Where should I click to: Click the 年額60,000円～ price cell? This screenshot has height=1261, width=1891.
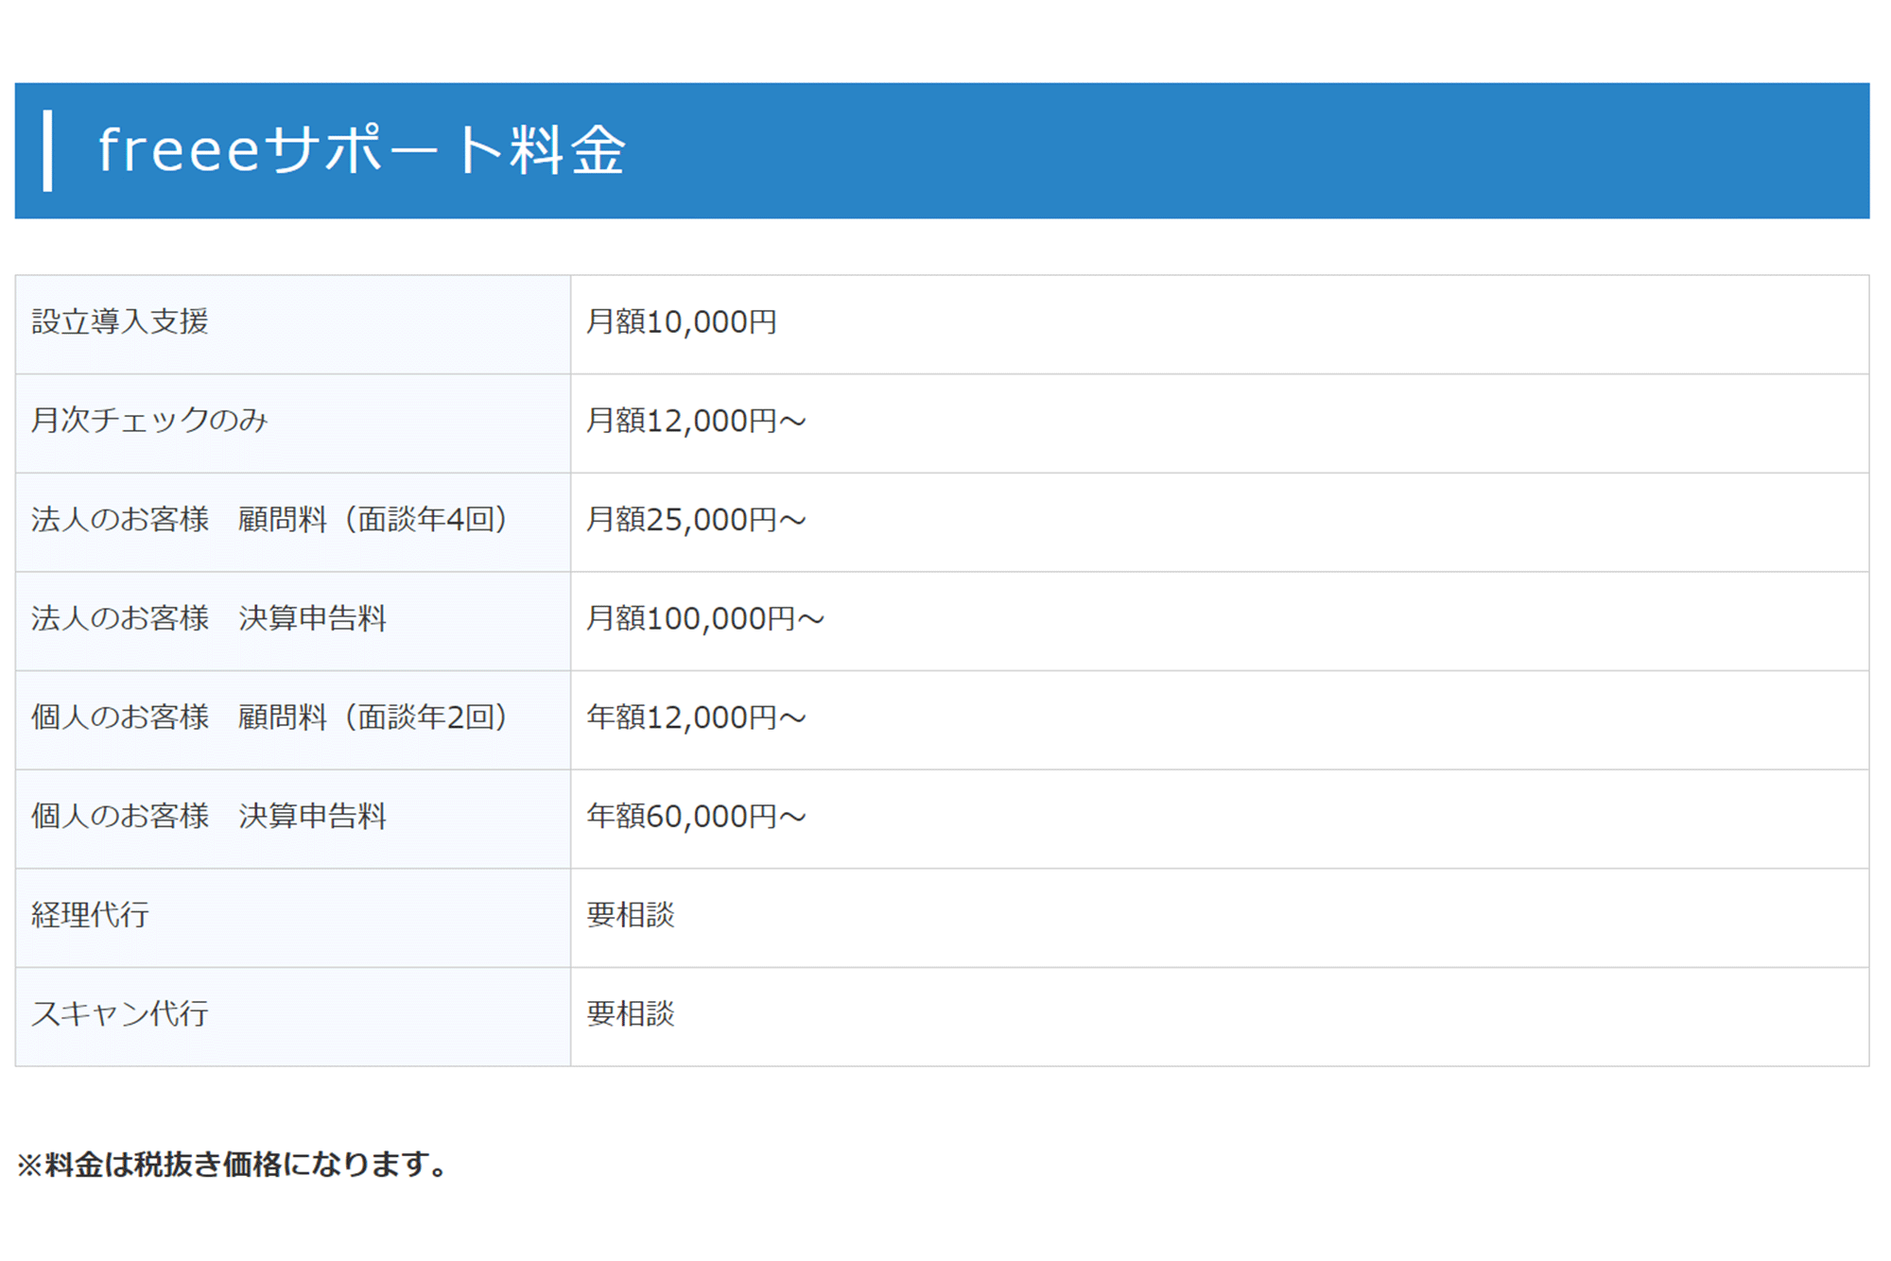click(696, 816)
